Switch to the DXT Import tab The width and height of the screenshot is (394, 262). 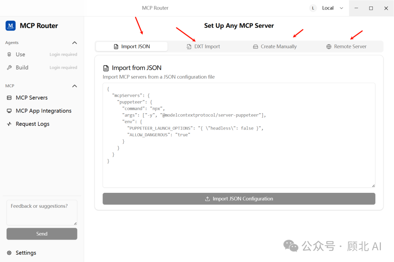click(x=203, y=47)
